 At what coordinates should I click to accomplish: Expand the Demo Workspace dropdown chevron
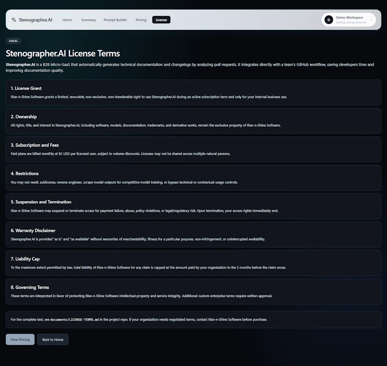371,20
